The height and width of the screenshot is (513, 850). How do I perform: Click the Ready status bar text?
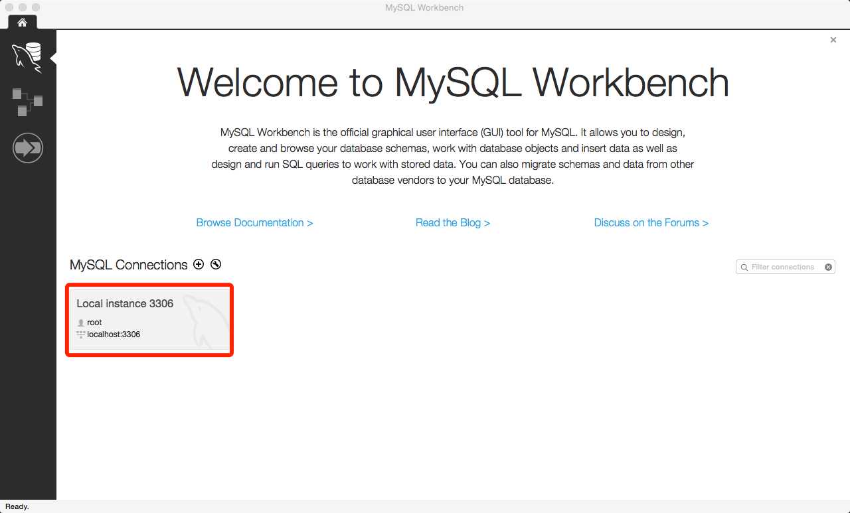(x=17, y=506)
